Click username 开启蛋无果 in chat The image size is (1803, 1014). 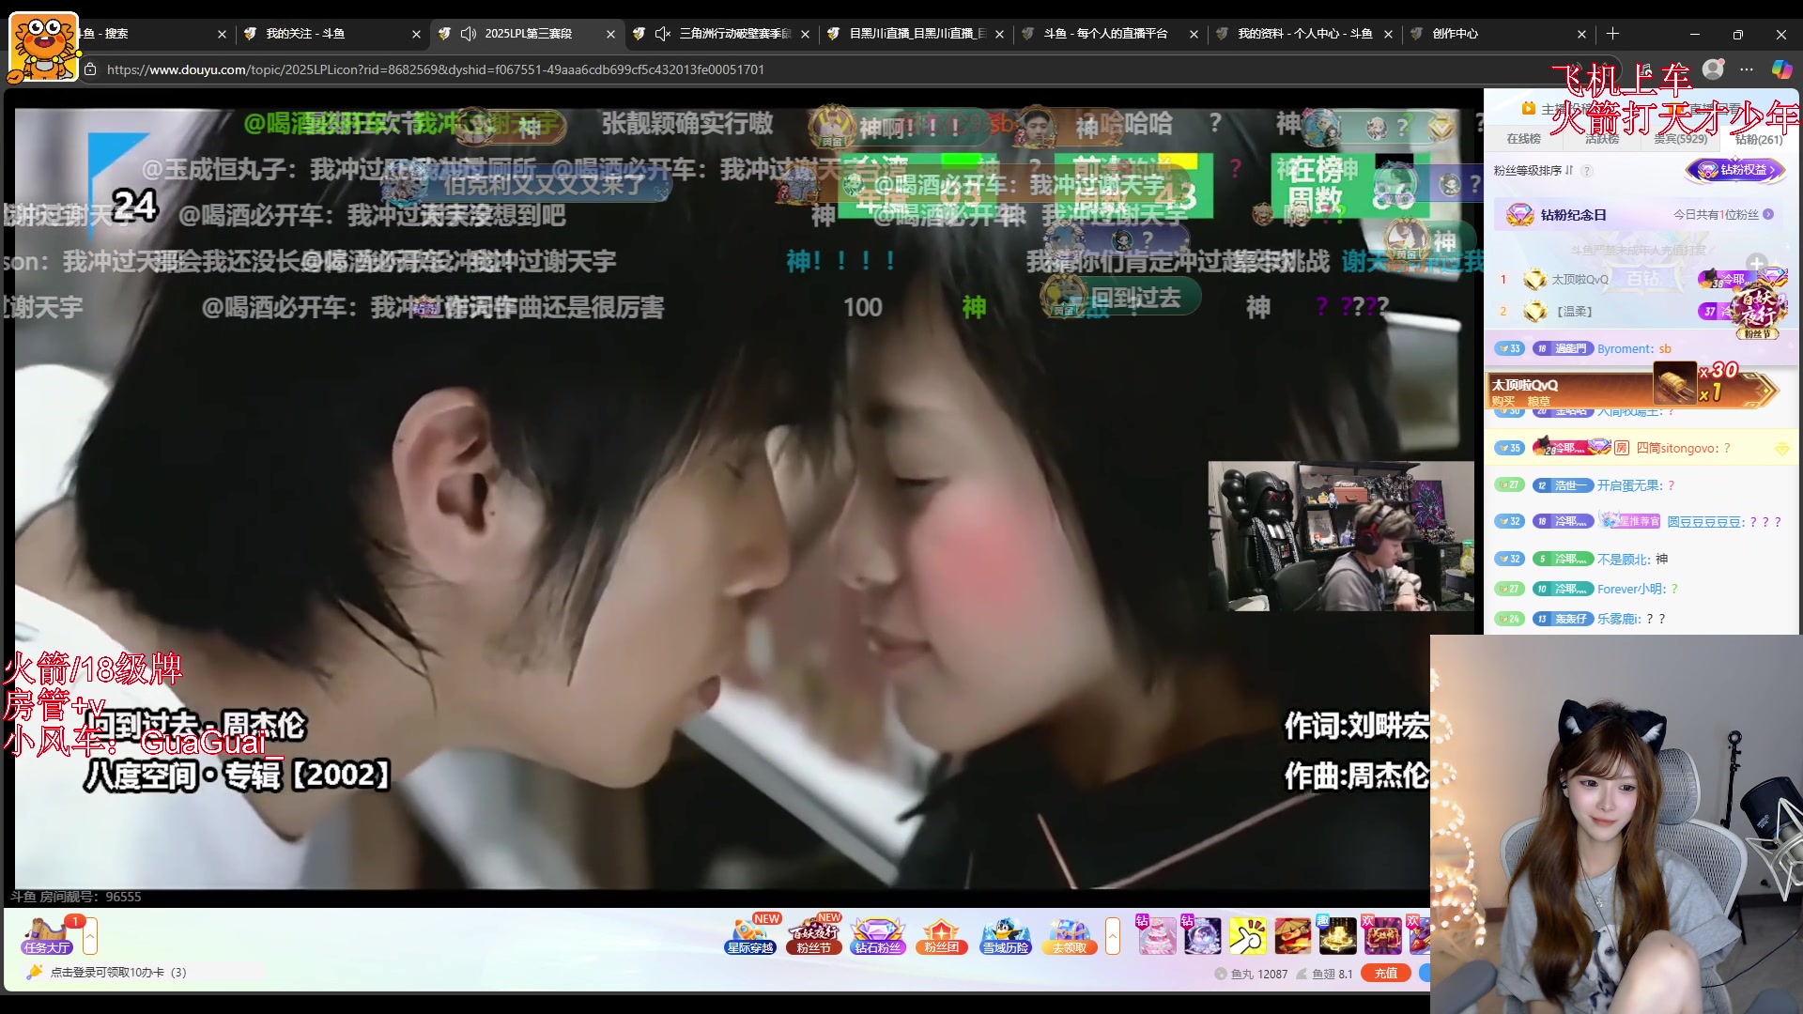[x=1629, y=485]
